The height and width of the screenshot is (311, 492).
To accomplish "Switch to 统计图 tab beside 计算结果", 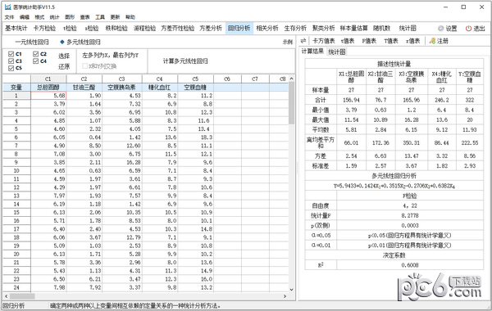I will (x=337, y=52).
